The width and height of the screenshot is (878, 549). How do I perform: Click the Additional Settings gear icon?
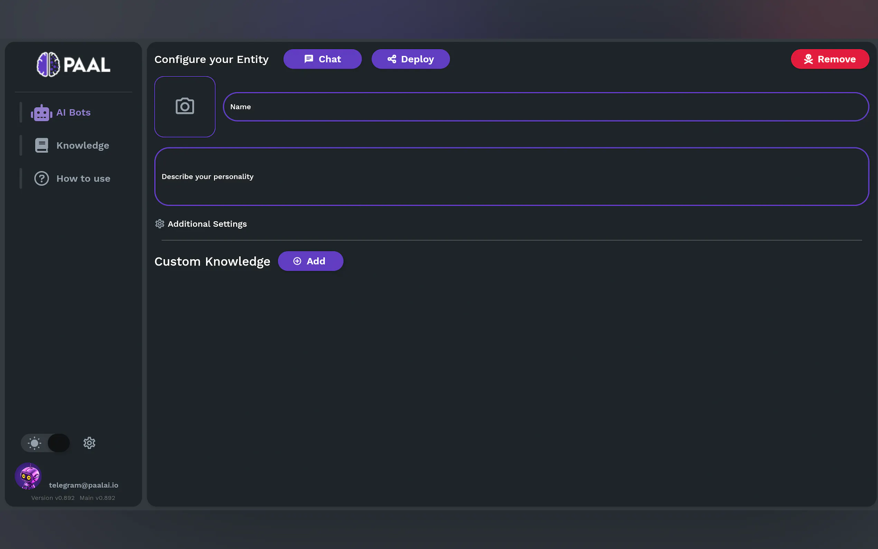coord(160,224)
